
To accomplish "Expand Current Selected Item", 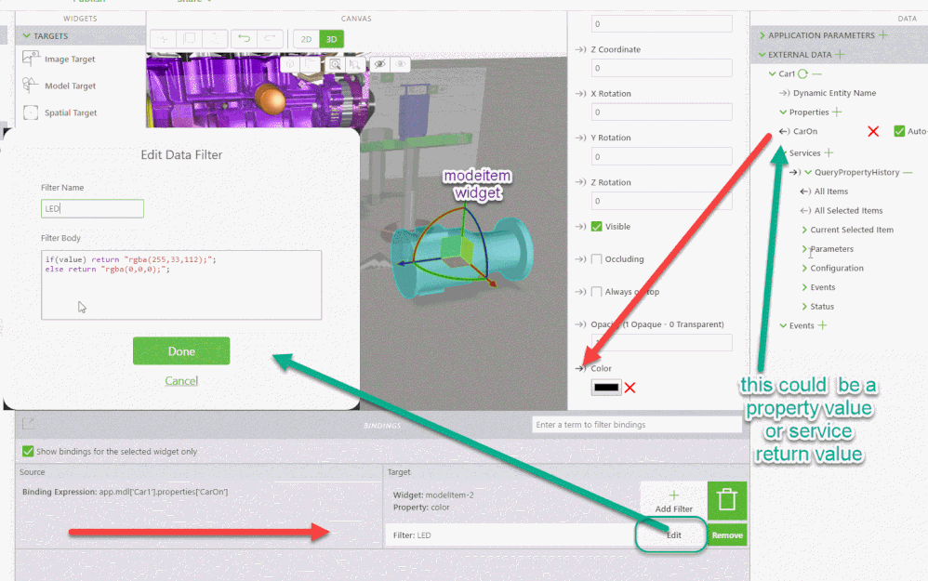I will [804, 230].
